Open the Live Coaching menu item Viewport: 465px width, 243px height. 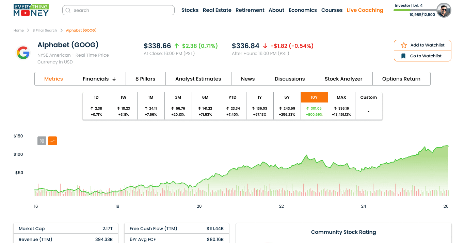pyautogui.click(x=365, y=10)
